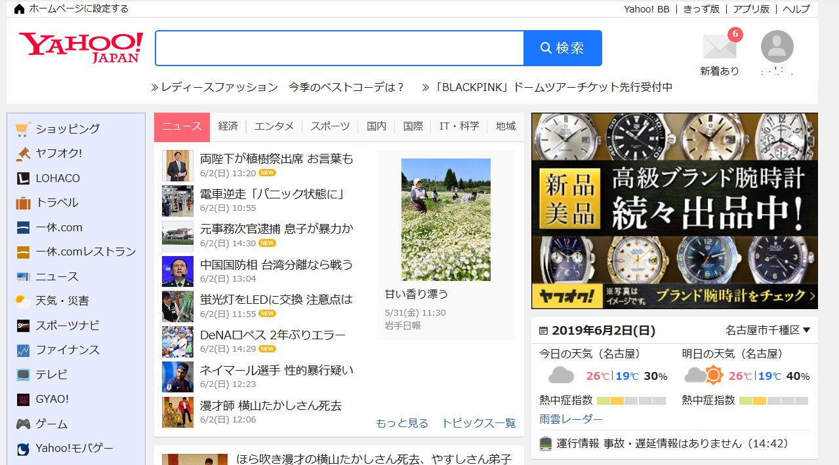Click today's cloudy weather icon
This screenshot has width=839, height=465.
(x=561, y=375)
